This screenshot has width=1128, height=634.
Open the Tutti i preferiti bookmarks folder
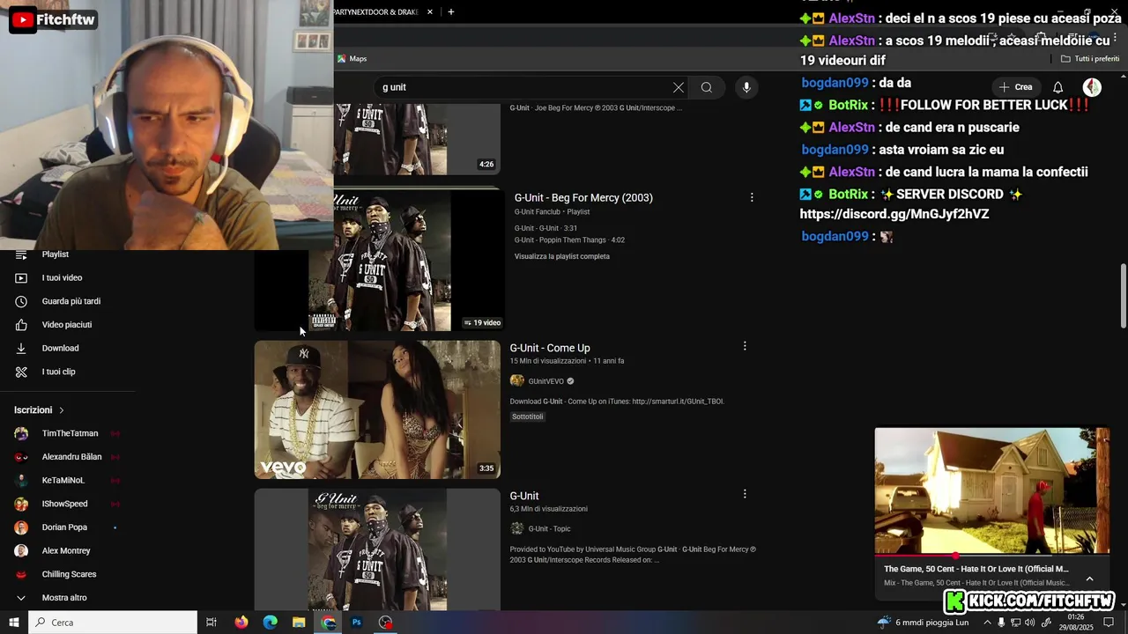1090,59
